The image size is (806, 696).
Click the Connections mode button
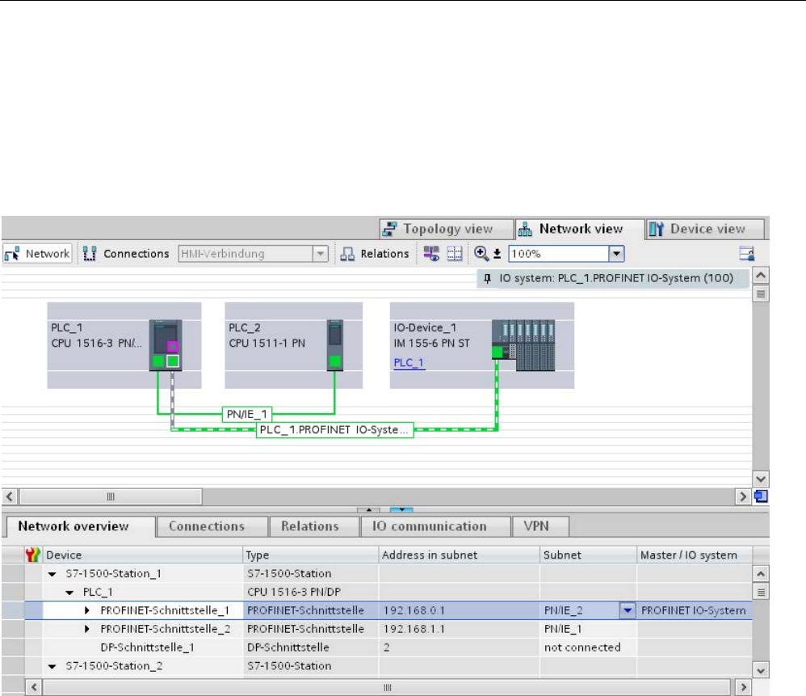(x=127, y=254)
